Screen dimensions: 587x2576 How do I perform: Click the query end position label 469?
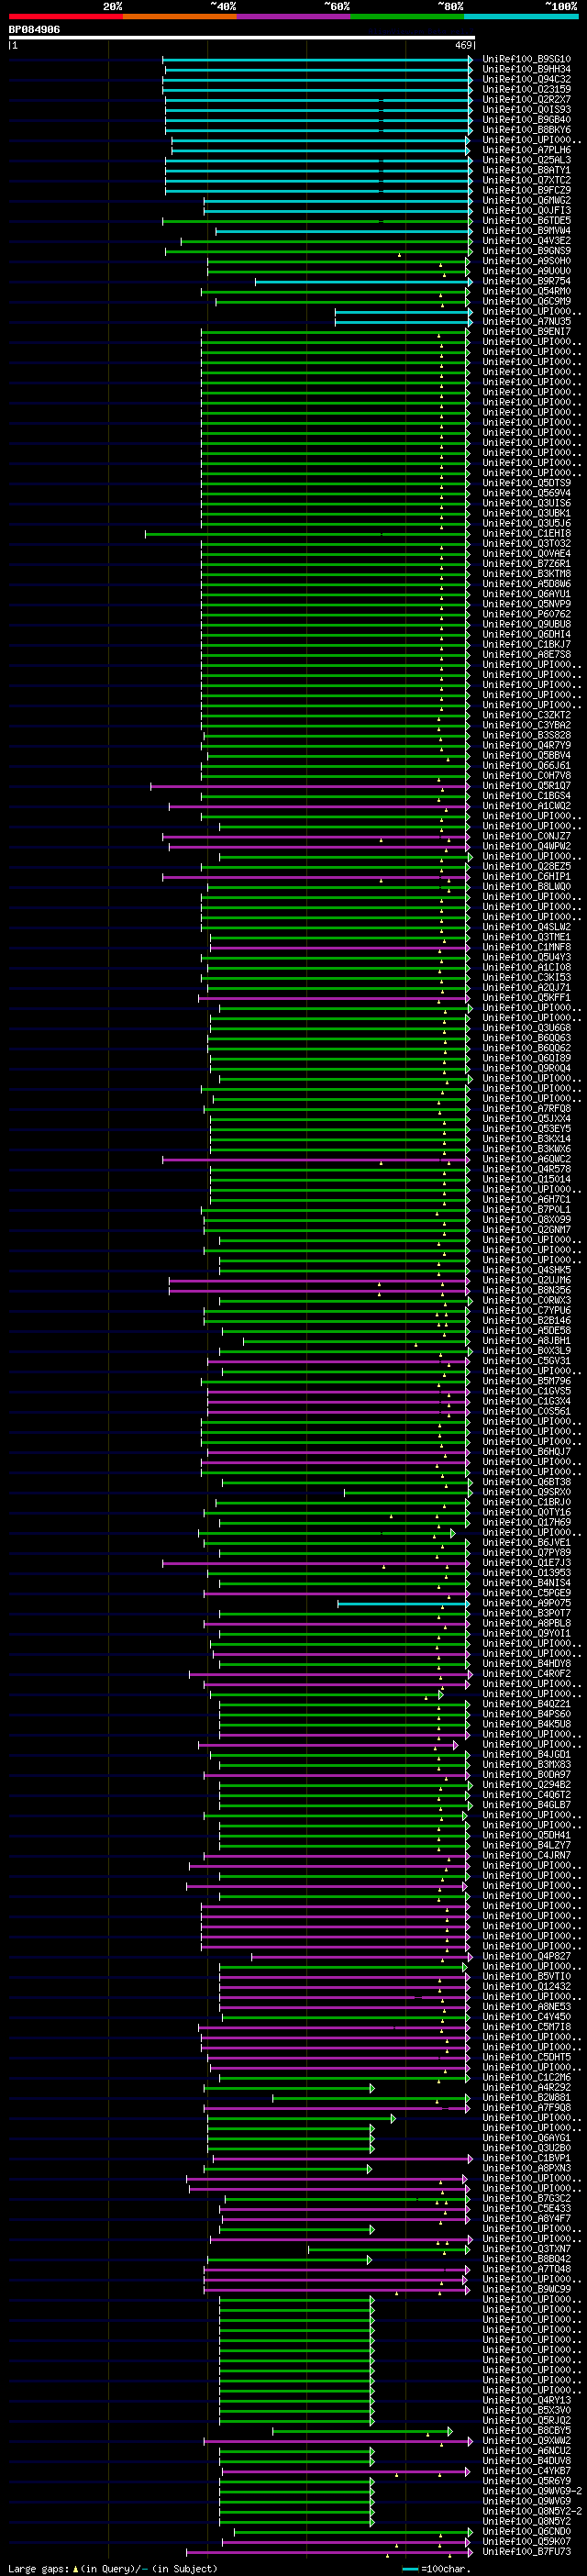(463, 45)
